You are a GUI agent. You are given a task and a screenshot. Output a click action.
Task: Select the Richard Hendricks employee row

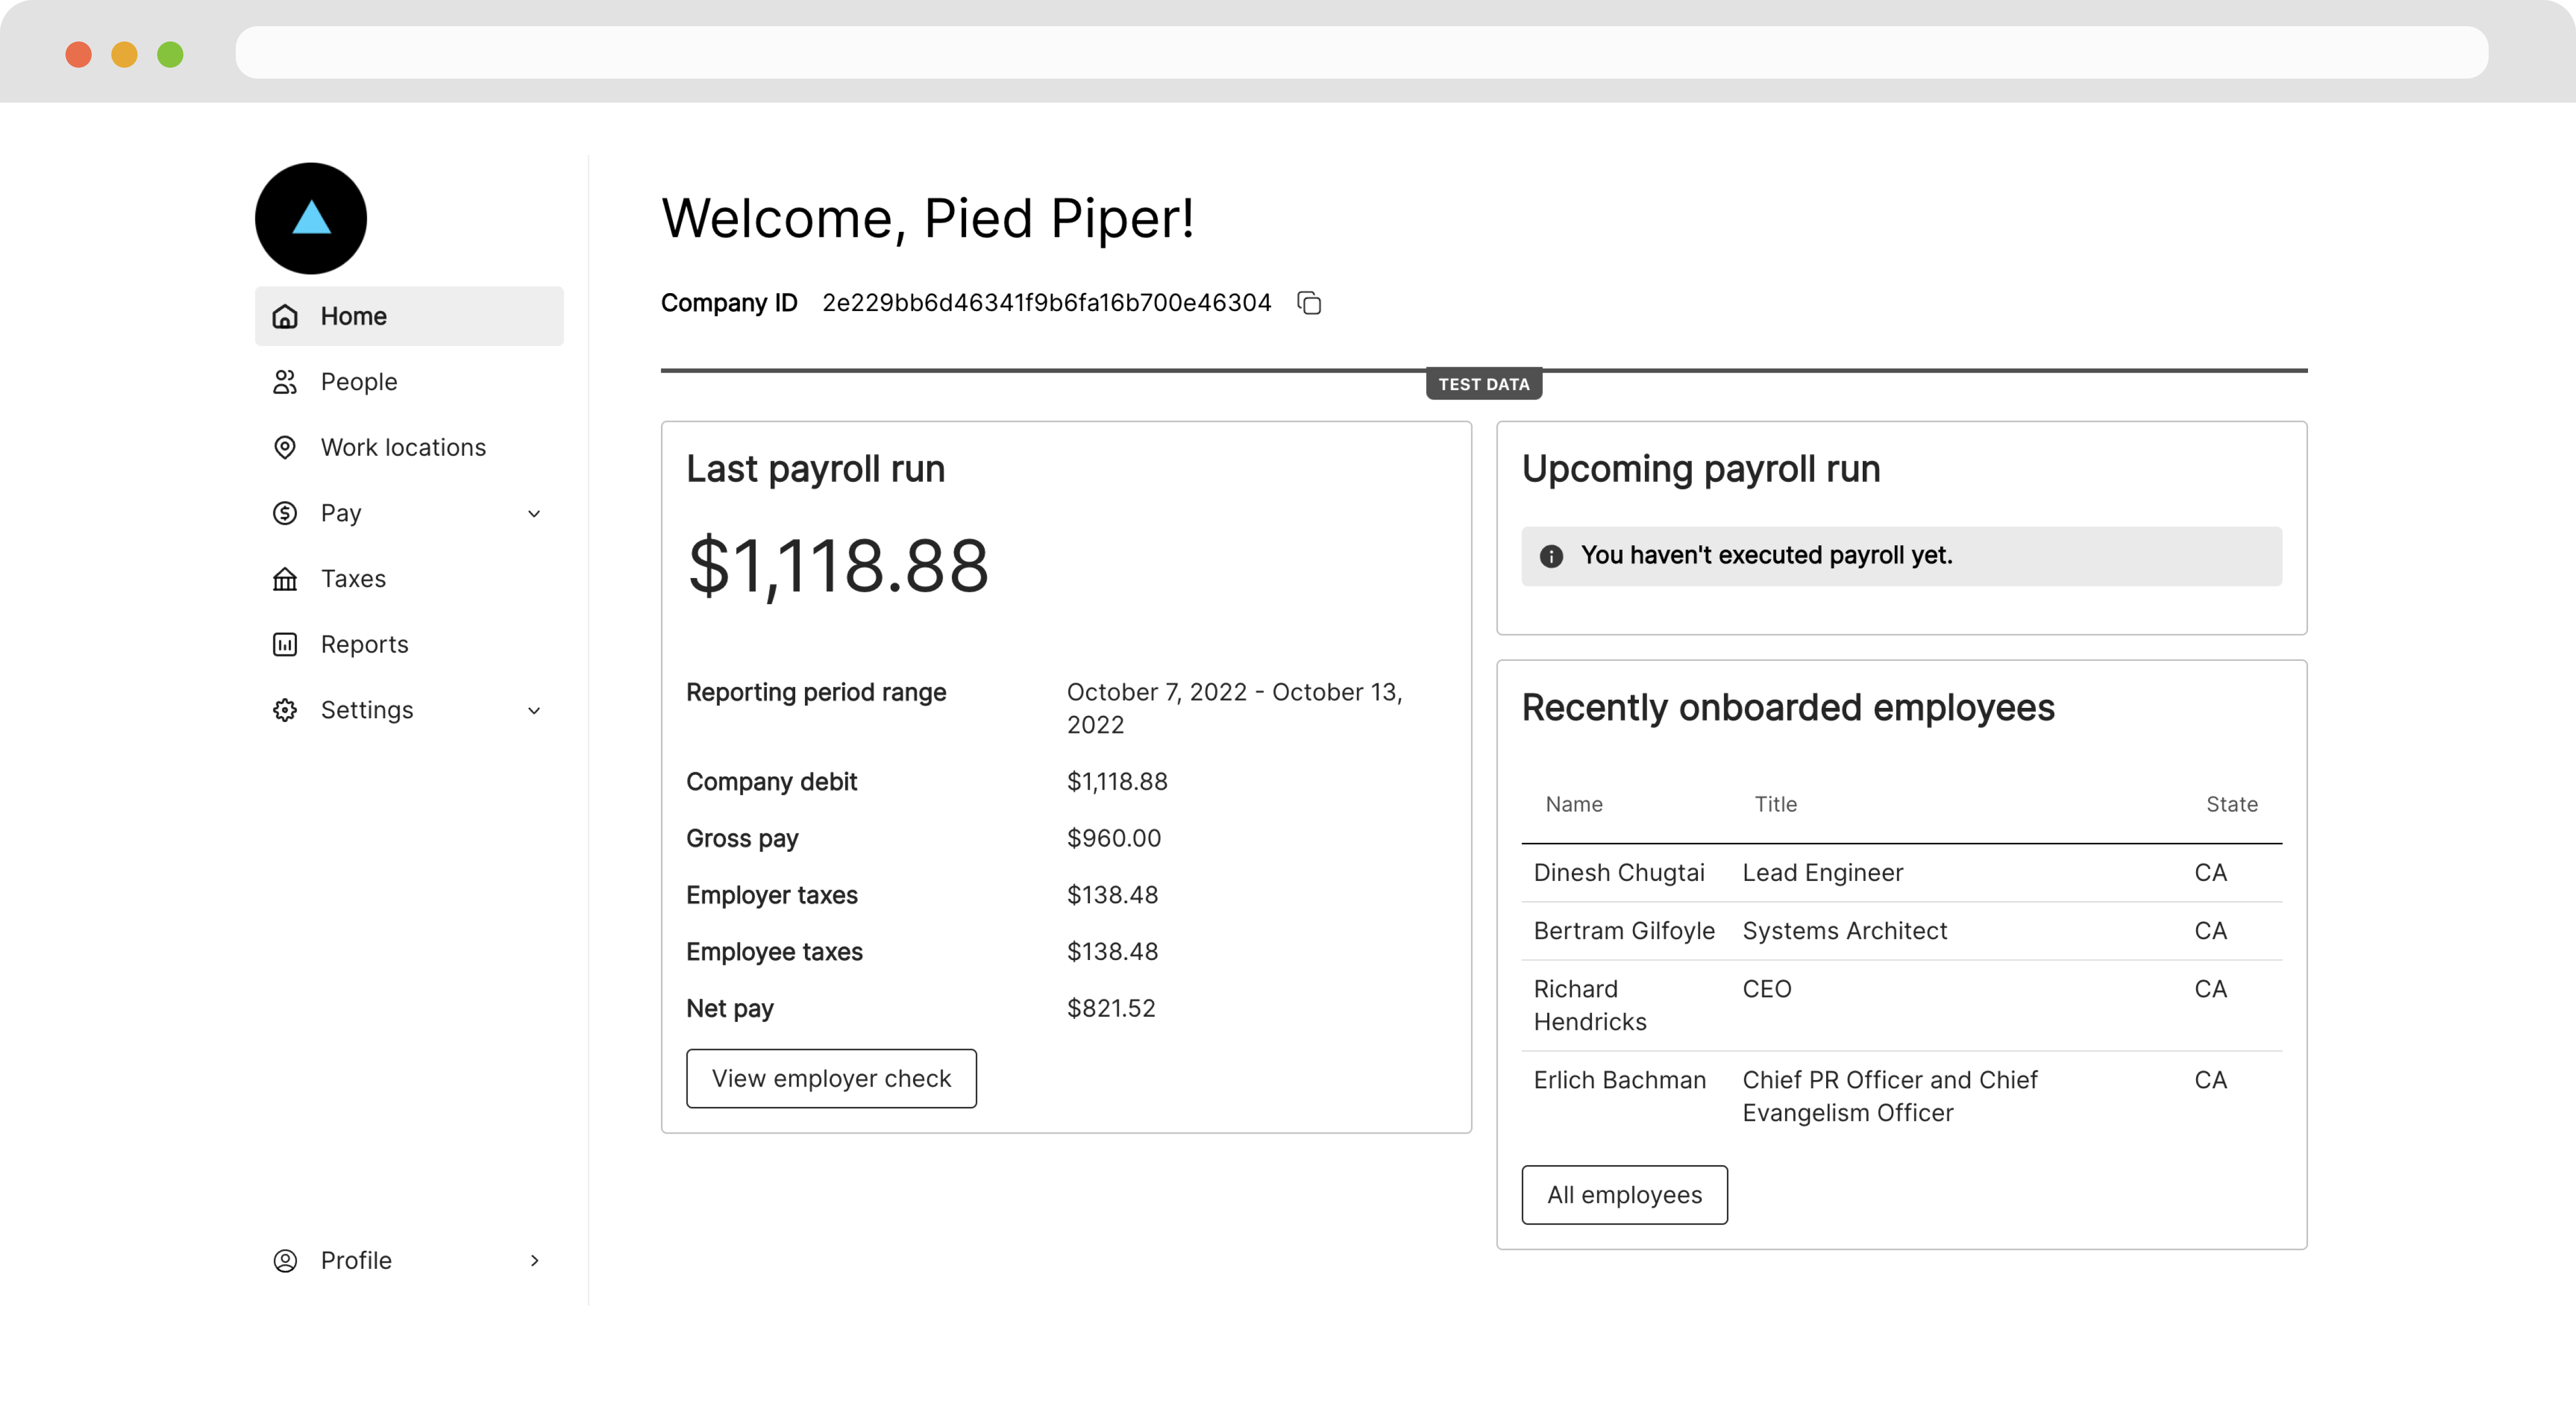pyautogui.click(x=1902, y=1005)
